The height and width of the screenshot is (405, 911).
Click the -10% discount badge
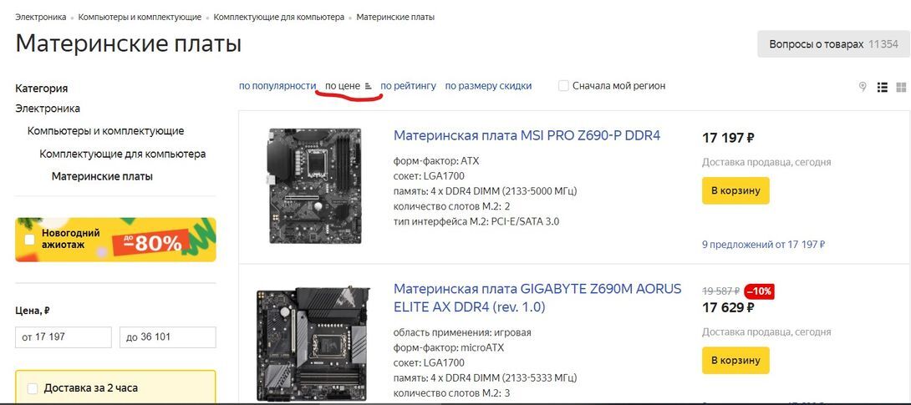click(760, 291)
